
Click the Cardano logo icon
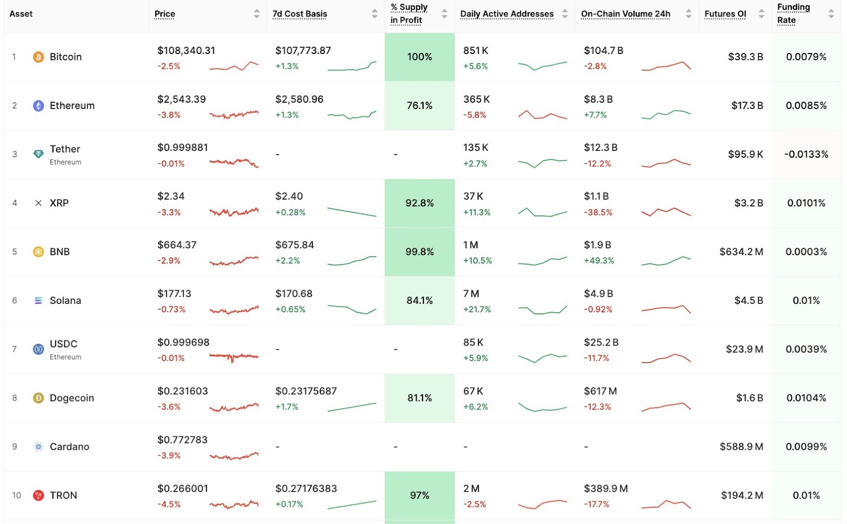click(x=38, y=447)
